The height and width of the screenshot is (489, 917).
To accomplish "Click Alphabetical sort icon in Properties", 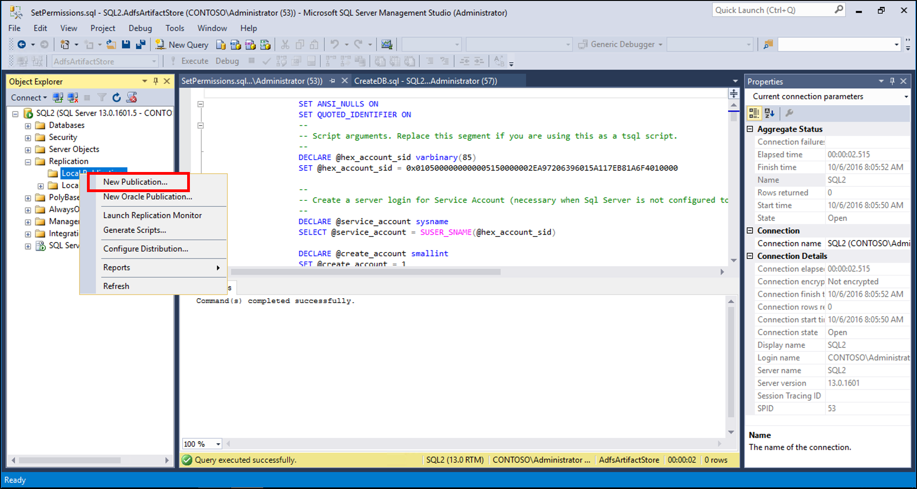I will 770,113.
